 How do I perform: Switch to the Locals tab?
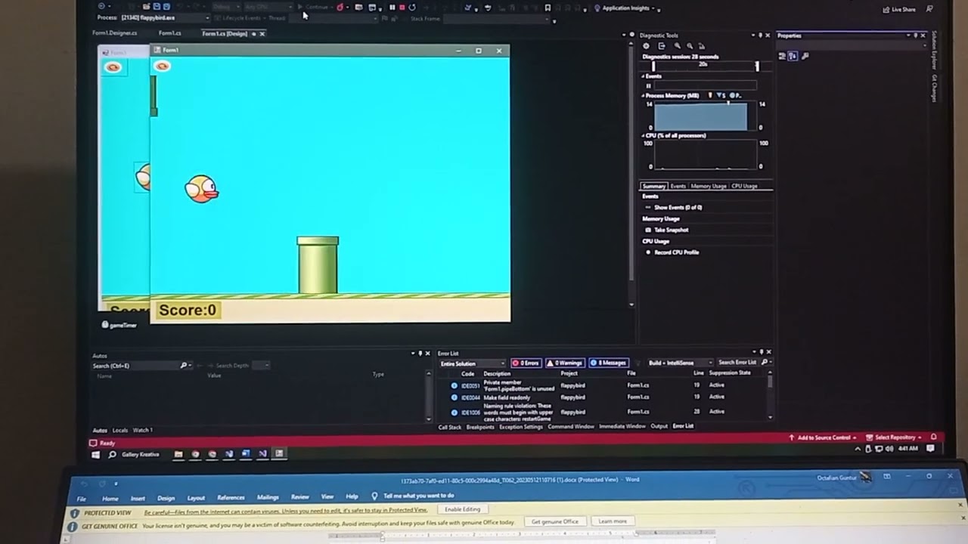[120, 430]
